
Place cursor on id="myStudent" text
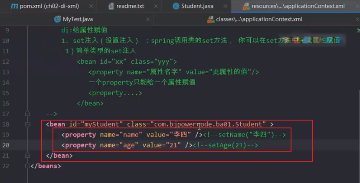96,124
